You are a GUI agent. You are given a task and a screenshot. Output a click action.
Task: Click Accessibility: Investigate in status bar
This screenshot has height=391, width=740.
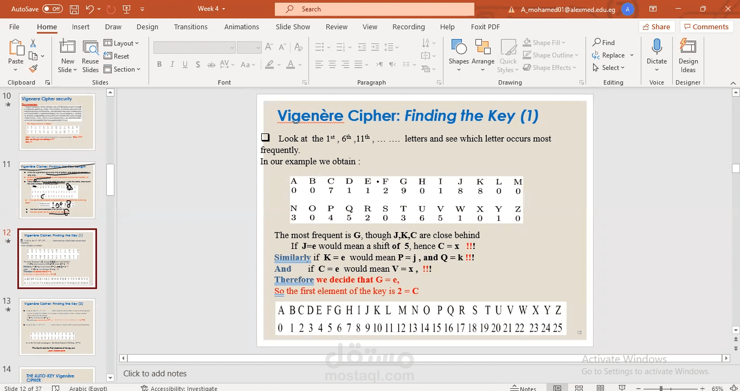179,388
